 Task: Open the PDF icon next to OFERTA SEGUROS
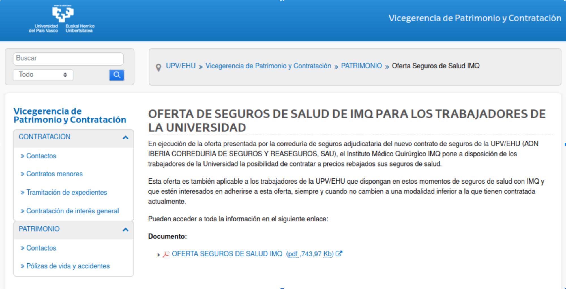[x=166, y=254]
